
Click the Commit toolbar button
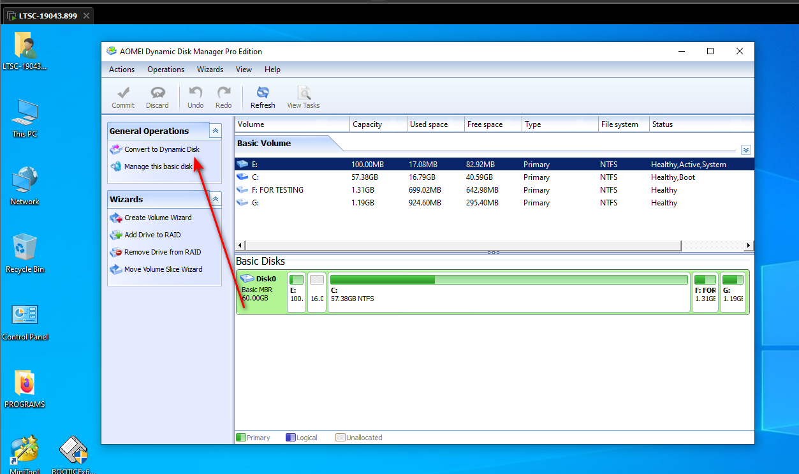click(123, 98)
